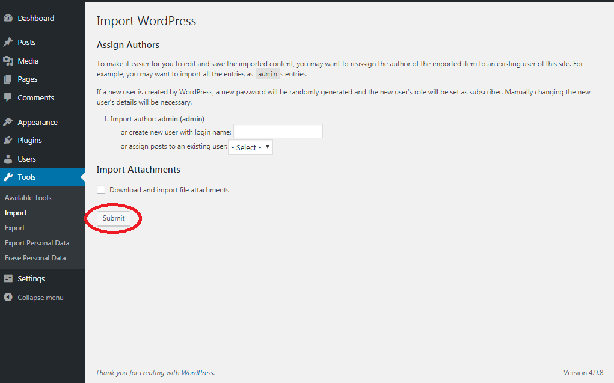Click the Media library icon
Screen dimensions: 614x383
click(x=8, y=61)
